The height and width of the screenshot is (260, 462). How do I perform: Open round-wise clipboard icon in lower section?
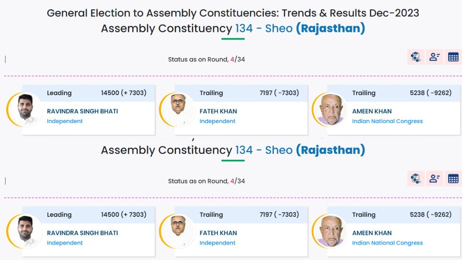416,179
